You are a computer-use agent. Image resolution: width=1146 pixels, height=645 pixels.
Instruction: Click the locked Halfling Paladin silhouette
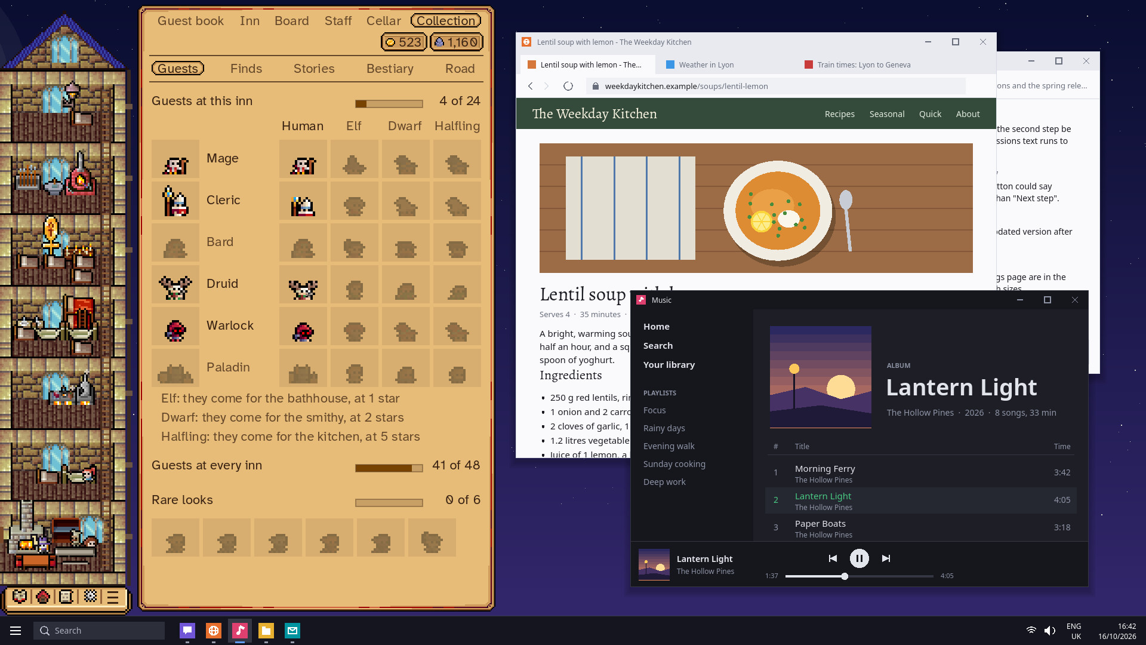(457, 368)
